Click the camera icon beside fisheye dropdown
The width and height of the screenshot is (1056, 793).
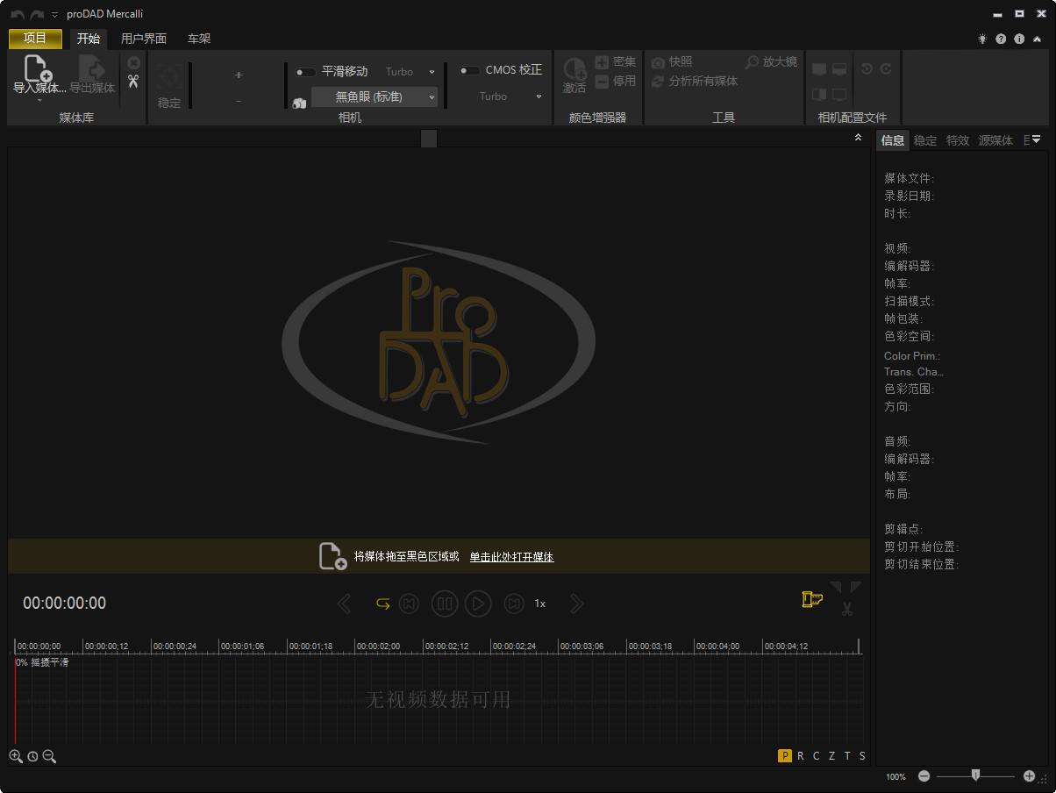tap(299, 103)
